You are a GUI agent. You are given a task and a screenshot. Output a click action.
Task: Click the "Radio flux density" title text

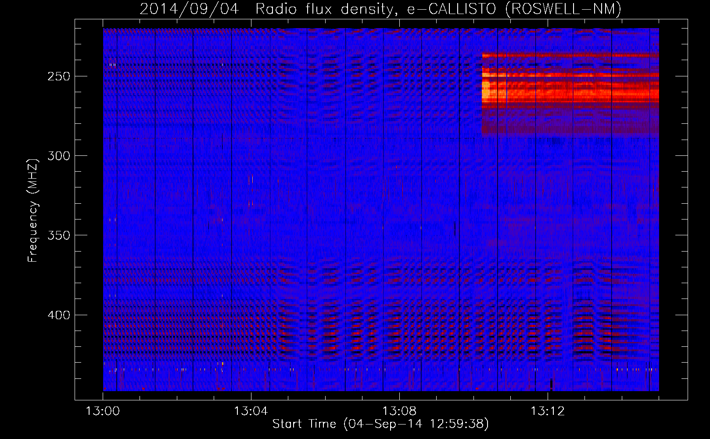click(324, 9)
